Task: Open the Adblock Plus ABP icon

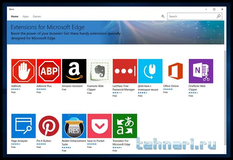Action: (x=49, y=71)
